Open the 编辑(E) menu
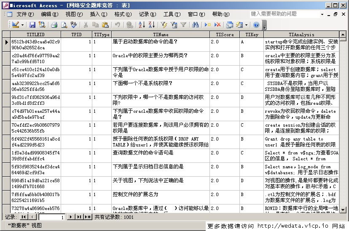The image size is (349, 231). point(50,14)
